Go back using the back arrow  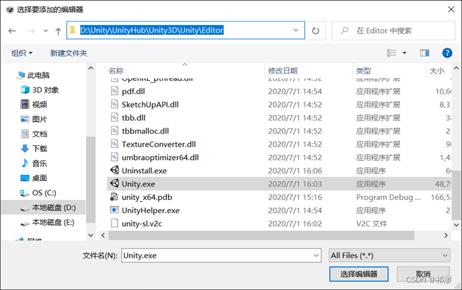point(12,31)
